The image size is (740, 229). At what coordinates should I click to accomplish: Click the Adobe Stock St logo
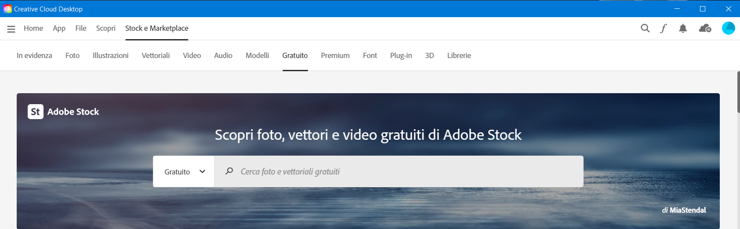[x=36, y=112]
